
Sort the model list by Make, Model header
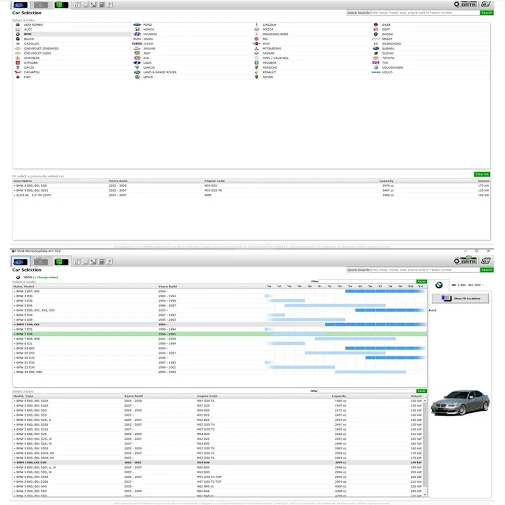point(24,286)
